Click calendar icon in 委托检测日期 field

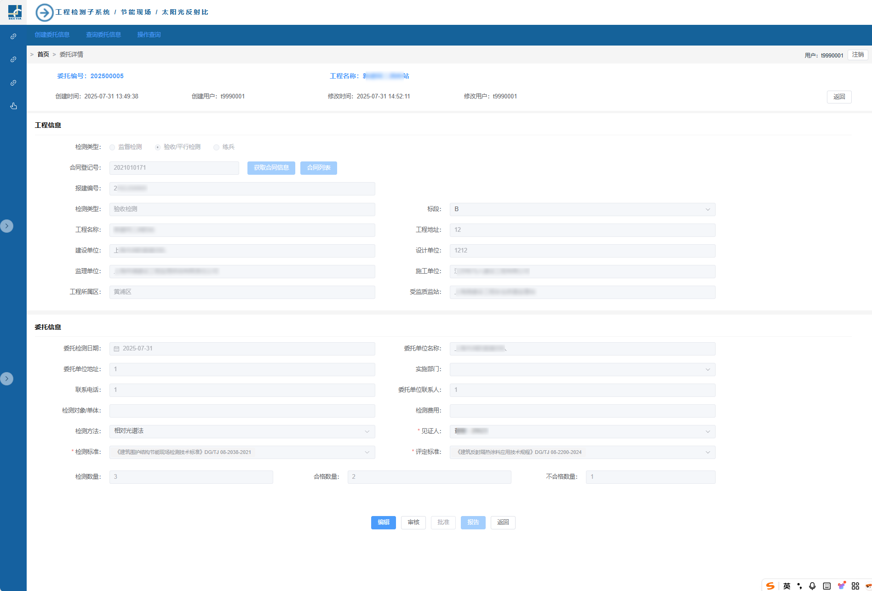116,349
